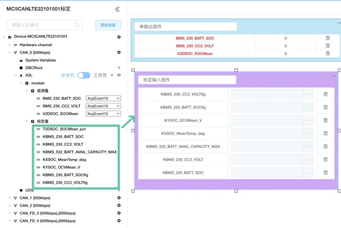Viewport: 341px width, 228px height.
Task: Open the more options menu on 标定输入组件 panel
Action: pyautogui.click(x=333, y=76)
